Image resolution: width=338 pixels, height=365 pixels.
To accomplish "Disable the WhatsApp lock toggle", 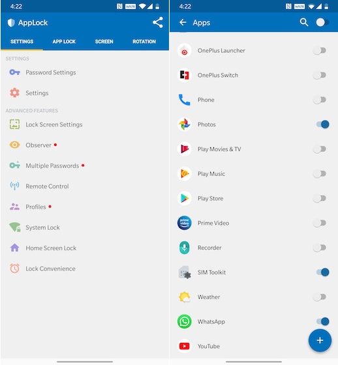I will click(322, 322).
